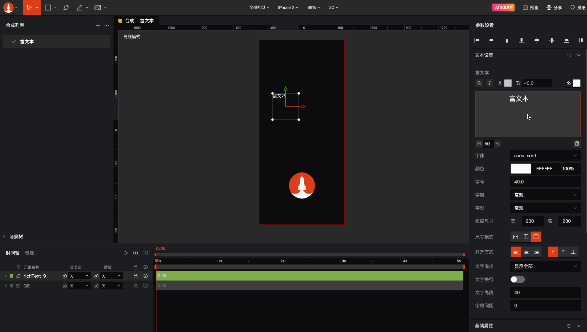The width and height of the screenshot is (587, 332).
Task: Open the 2D view mode dropdown
Action: pos(334,8)
